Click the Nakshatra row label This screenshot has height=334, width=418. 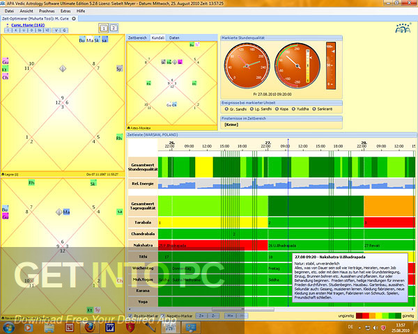143,246
